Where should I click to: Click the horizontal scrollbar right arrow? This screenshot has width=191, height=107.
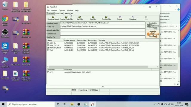click(158, 67)
